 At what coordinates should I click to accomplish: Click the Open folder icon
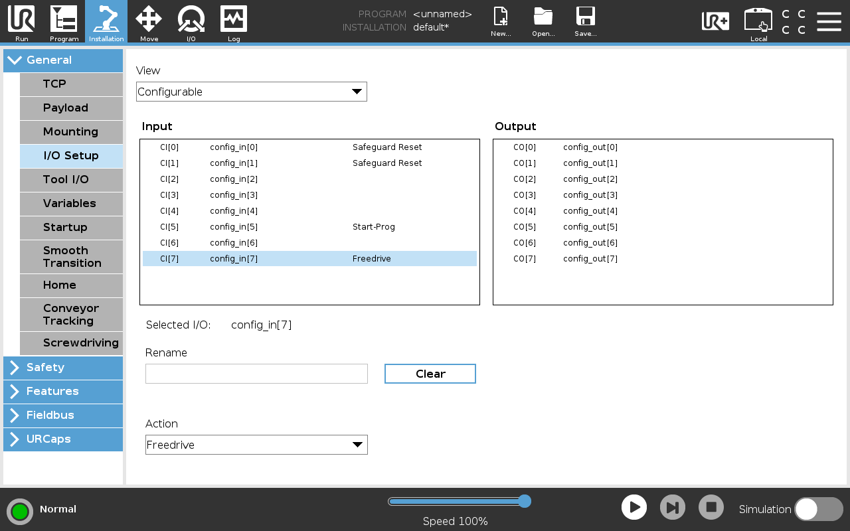pyautogui.click(x=543, y=22)
